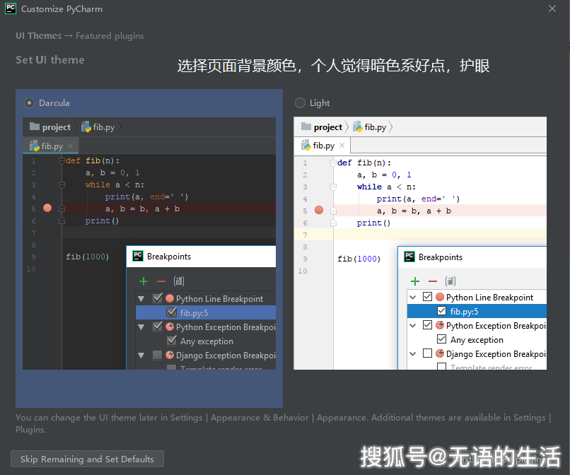Fold the while loop block in Light preview
The image size is (570, 475).
click(x=333, y=187)
